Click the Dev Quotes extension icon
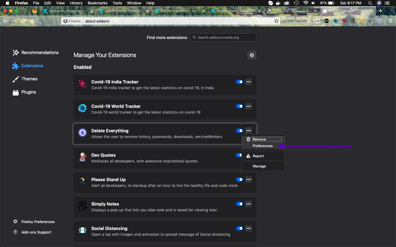Screen dimensions: 396x247 coord(82,157)
